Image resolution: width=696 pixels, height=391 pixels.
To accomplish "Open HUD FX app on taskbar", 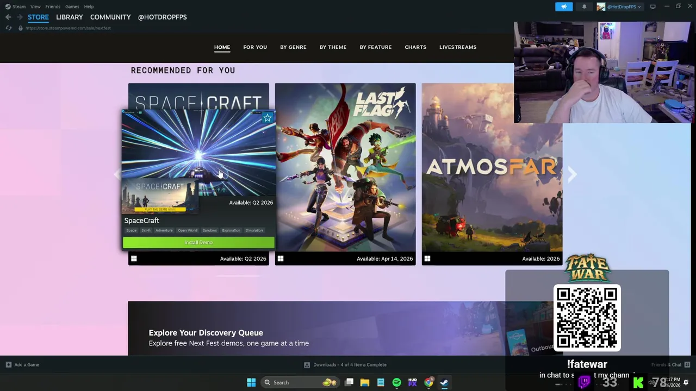I will (412, 383).
